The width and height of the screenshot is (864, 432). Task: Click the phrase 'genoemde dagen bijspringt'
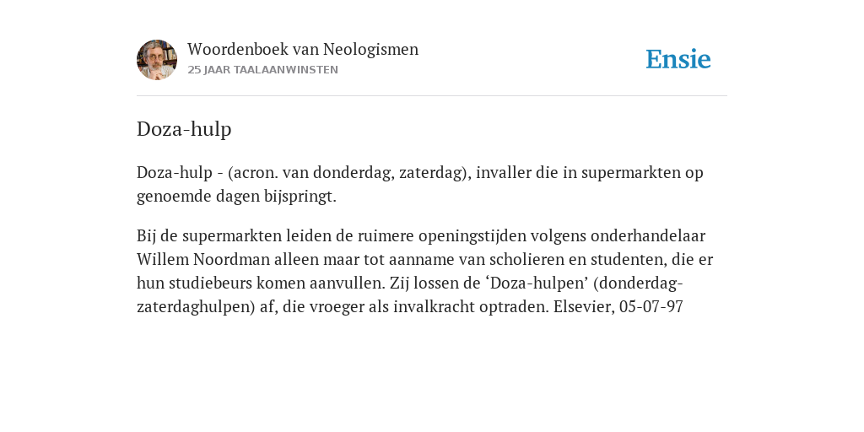[x=235, y=197]
